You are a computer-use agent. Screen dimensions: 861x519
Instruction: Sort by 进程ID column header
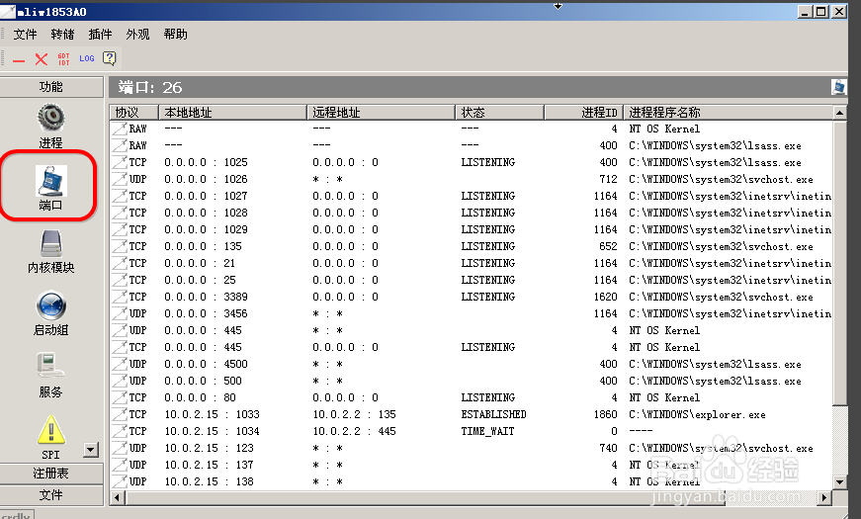coord(583,112)
